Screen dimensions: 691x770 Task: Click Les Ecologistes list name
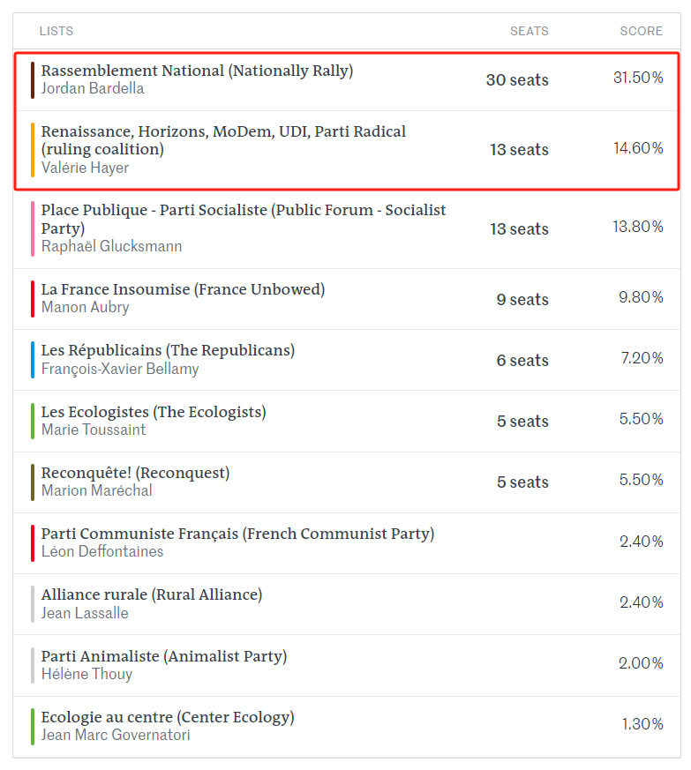(154, 412)
